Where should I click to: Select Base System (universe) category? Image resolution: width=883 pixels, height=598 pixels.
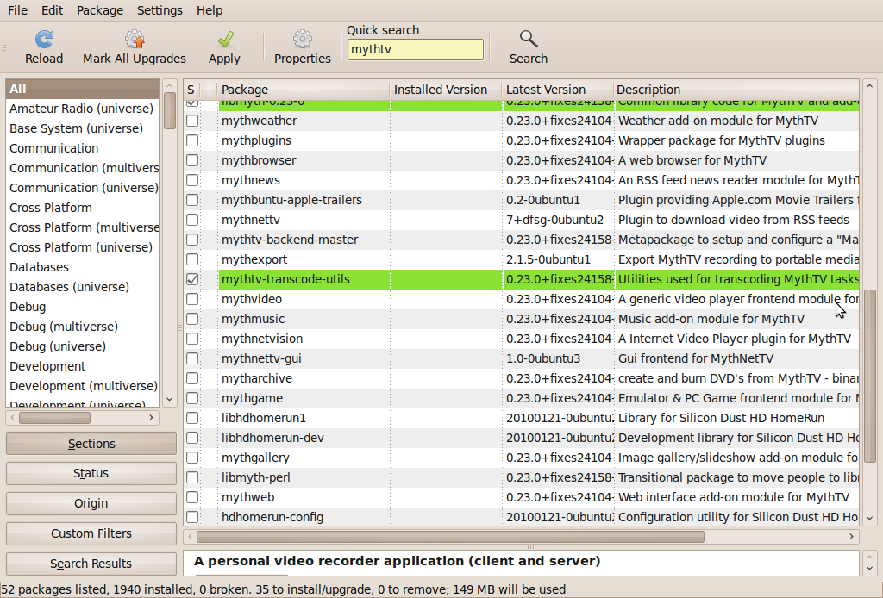click(x=82, y=128)
